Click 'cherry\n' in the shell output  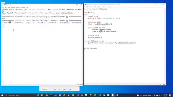click(31, 22)
